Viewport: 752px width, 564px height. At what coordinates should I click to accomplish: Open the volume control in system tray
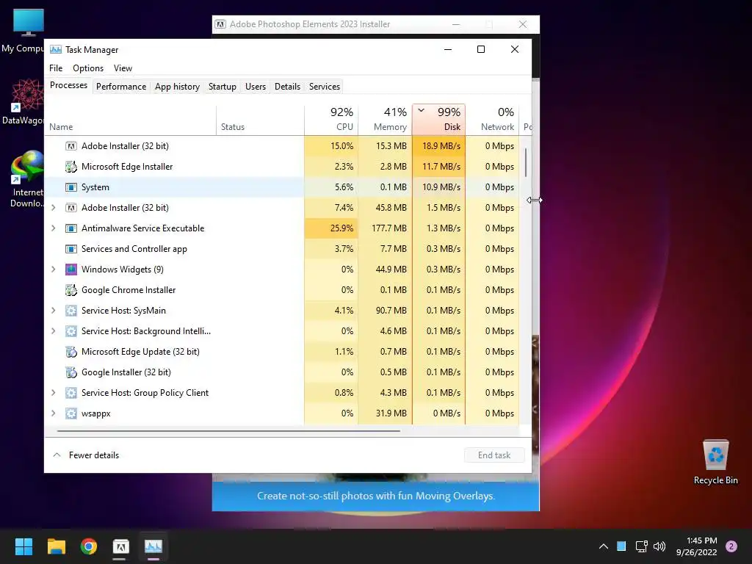point(659,546)
